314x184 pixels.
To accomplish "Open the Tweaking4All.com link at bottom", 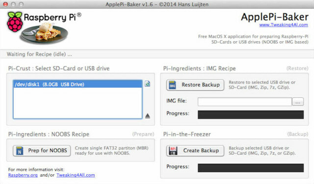I will [x=76, y=175].
